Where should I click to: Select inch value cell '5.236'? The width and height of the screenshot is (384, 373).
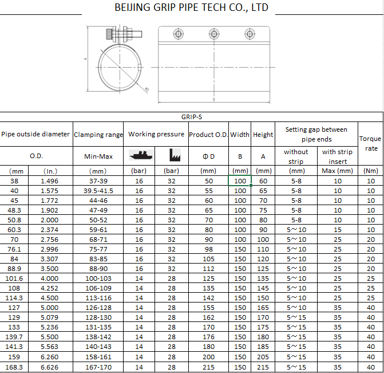pos(50,327)
